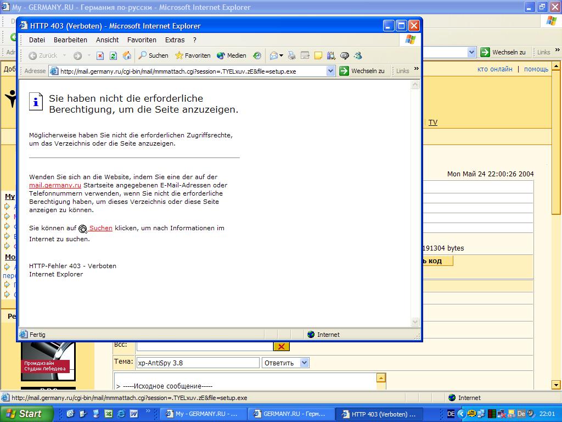Viewport: 562px width, 422px height.
Task: Click background page scrollbar down arrow
Action: coord(557,385)
